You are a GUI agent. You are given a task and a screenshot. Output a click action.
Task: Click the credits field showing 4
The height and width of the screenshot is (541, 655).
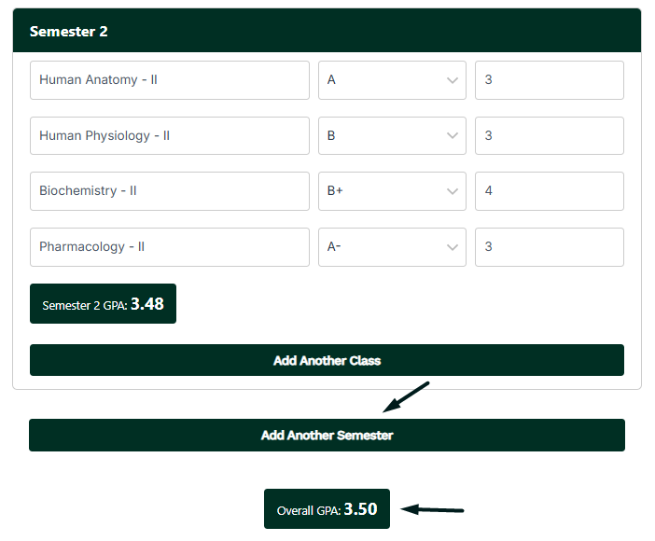549,191
